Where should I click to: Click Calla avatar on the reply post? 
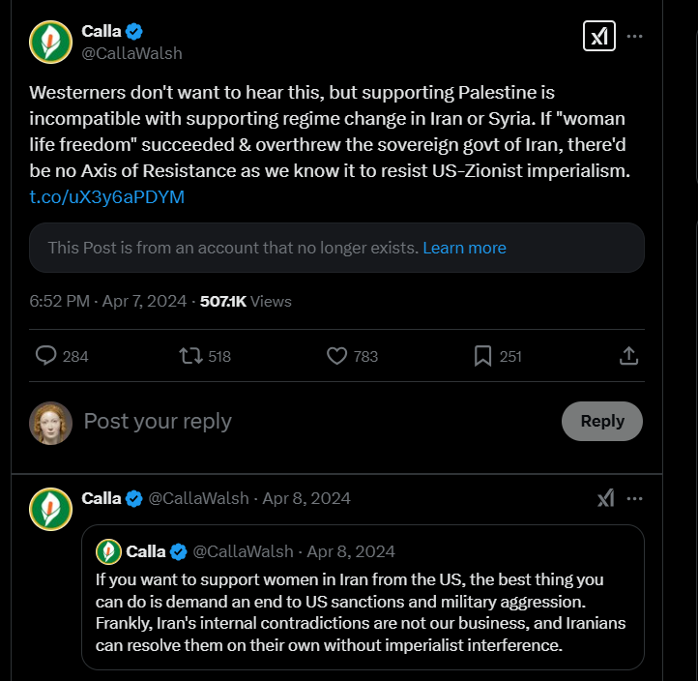[x=50, y=509]
